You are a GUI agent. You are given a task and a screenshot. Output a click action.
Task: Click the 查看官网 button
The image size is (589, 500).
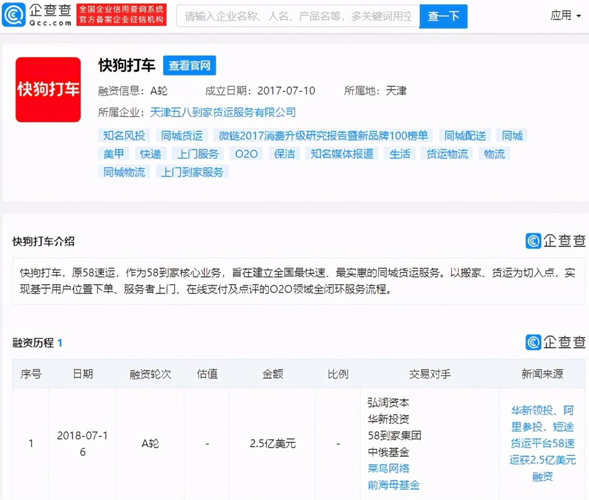(x=189, y=65)
